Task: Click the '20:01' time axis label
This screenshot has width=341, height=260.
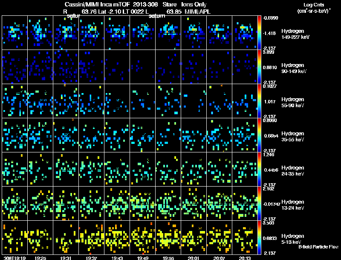Action: [194, 258]
